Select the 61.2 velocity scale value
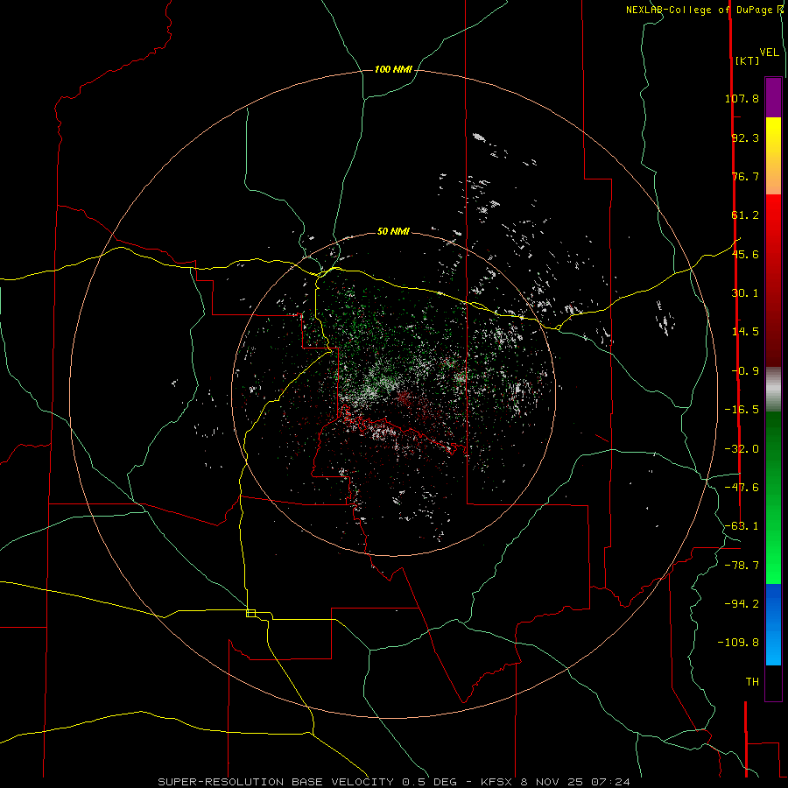Screen dimensions: 788x788 coord(745,215)
